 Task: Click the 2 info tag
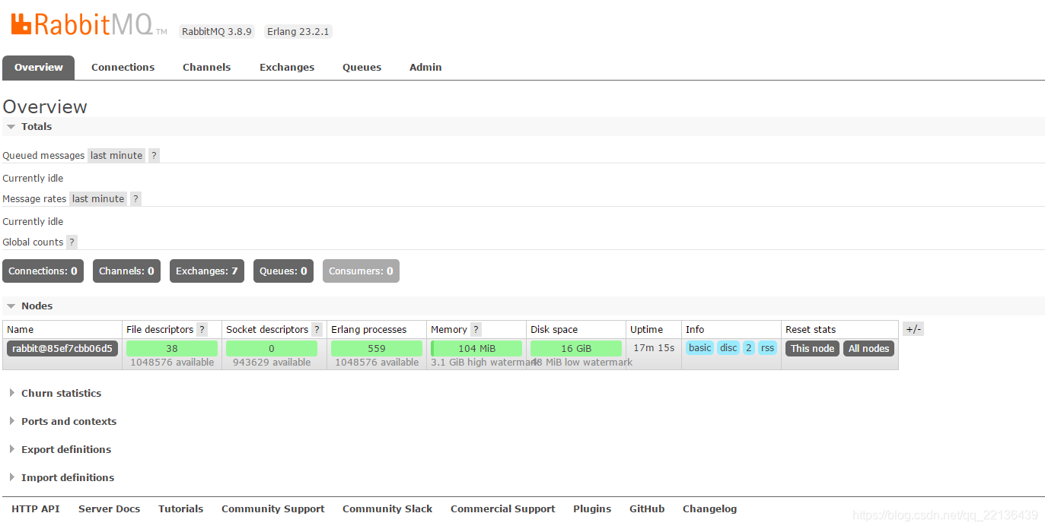tap(748, 347)
